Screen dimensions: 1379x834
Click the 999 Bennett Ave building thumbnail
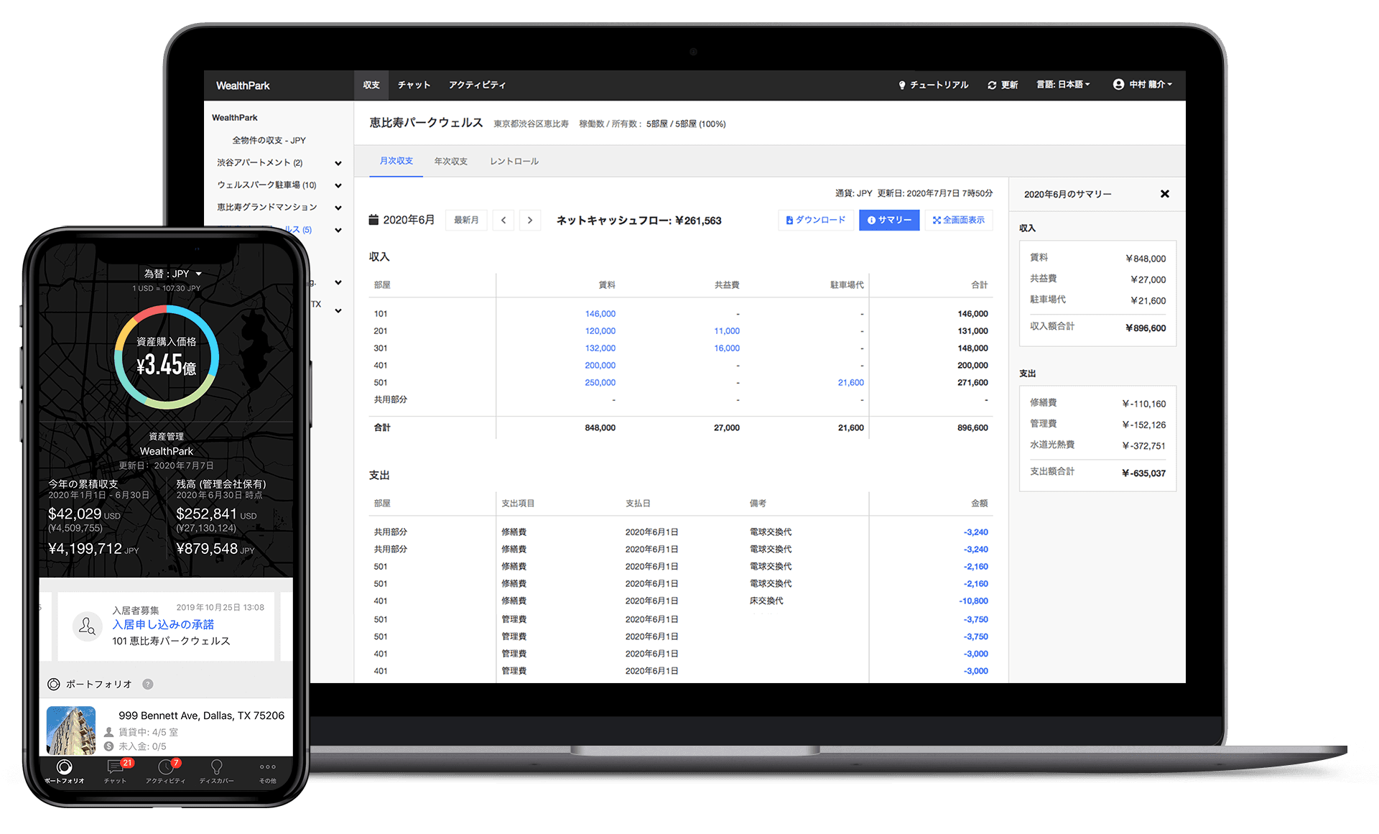(x=71, y=731)
